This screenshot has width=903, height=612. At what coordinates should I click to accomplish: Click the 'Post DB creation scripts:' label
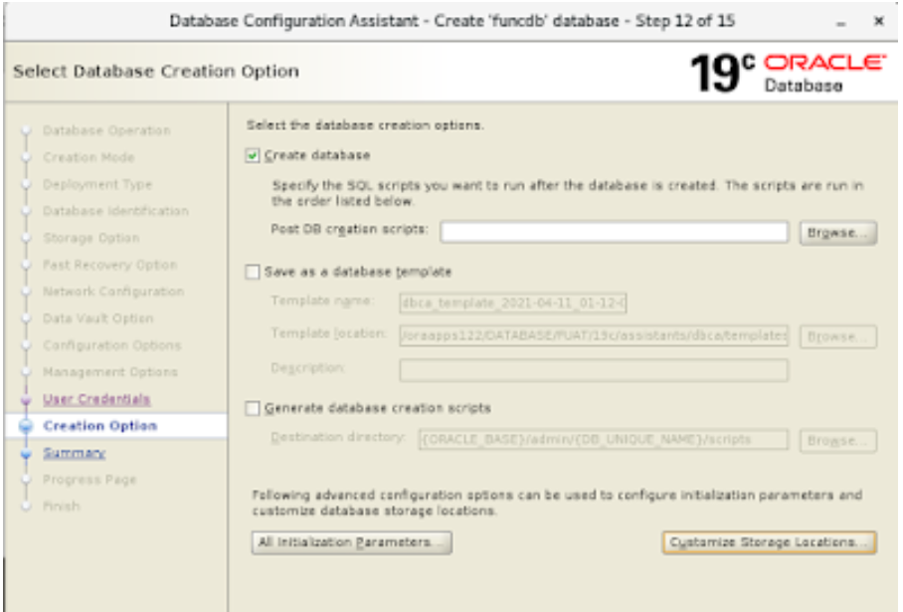click(350, 229)
